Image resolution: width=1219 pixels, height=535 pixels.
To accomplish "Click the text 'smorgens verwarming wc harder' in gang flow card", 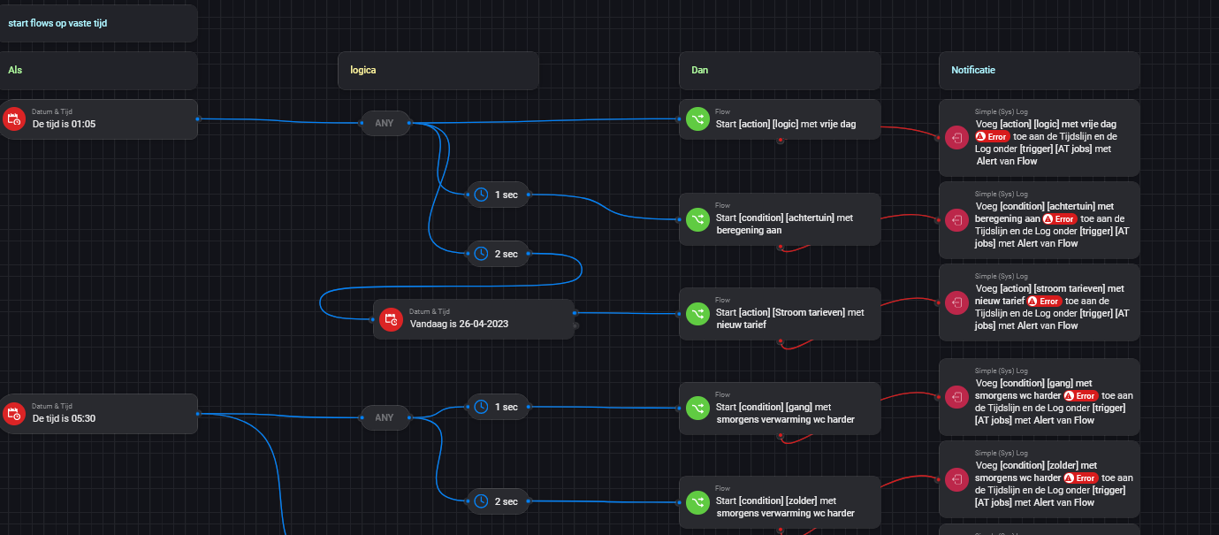I will [785, 419].
